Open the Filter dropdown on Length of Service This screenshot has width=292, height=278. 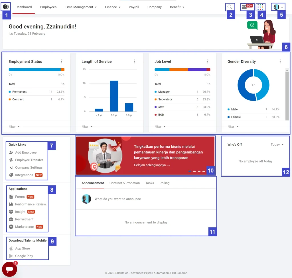(87, 127)
